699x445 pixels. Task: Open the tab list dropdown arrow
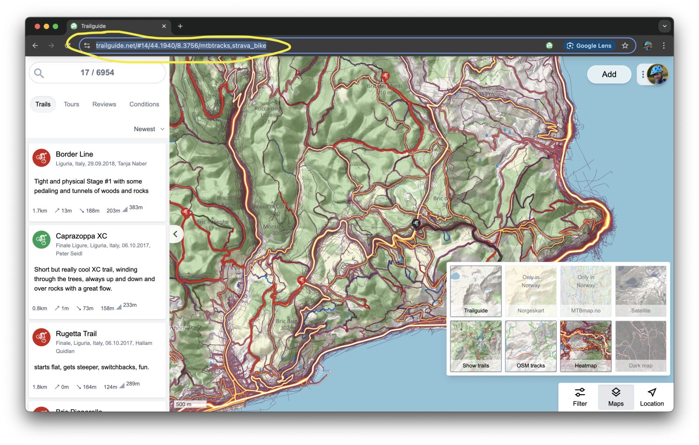tap(664, 26)
